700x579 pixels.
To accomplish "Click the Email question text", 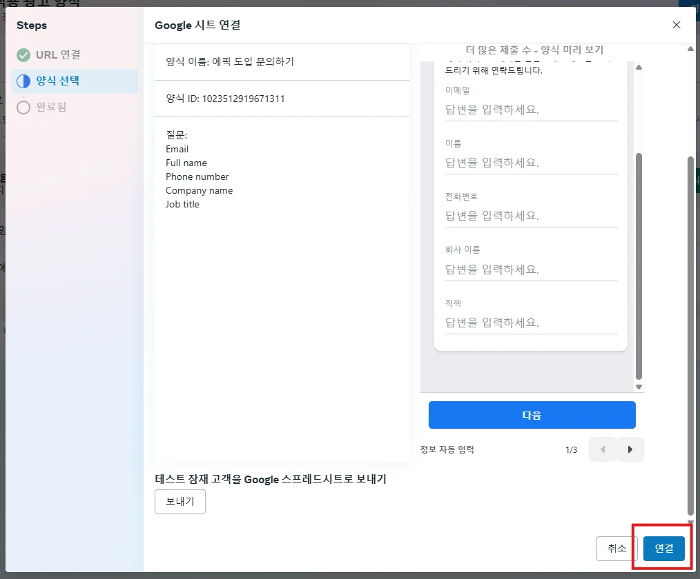I will point(177,149).
